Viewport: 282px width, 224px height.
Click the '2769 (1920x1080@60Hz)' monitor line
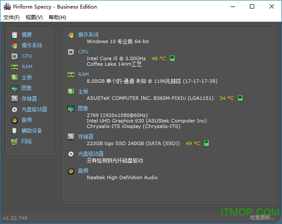(x=117, y=115)
